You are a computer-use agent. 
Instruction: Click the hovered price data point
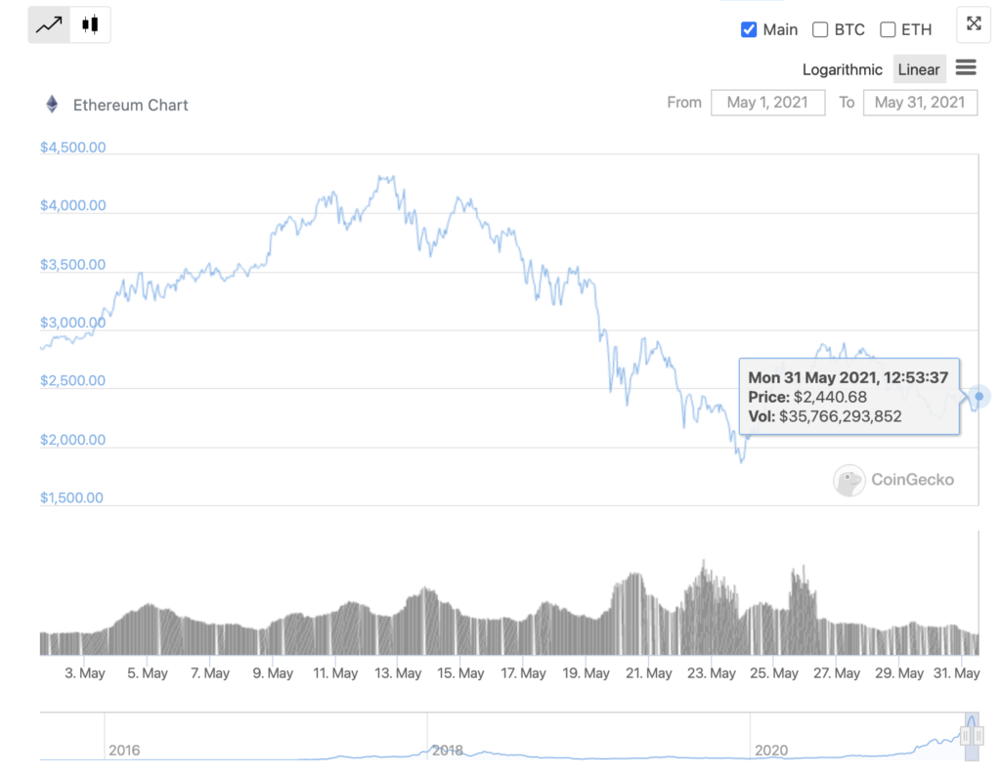979,396
